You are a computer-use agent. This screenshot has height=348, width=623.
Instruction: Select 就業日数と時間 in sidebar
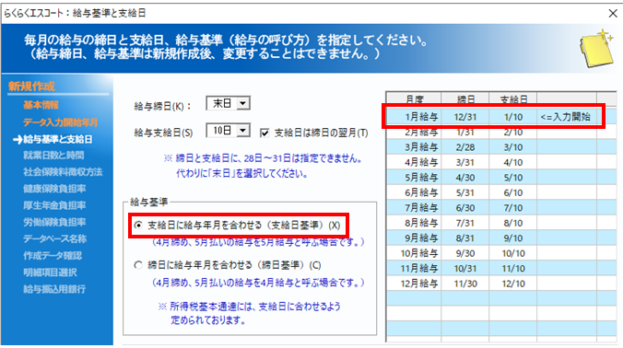(x=53, y=156)
